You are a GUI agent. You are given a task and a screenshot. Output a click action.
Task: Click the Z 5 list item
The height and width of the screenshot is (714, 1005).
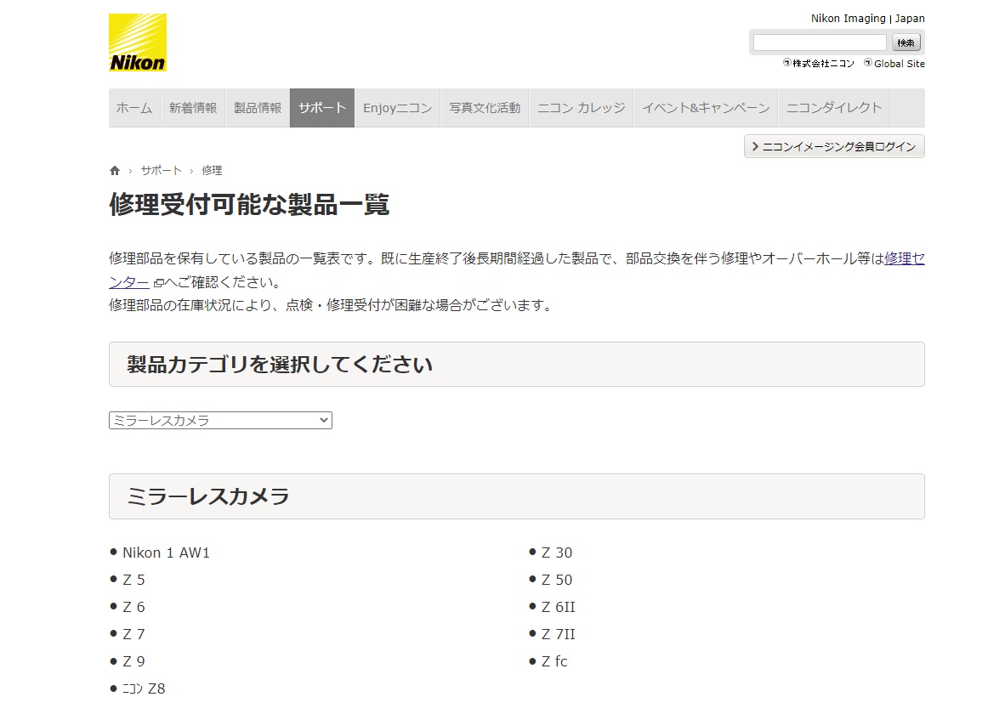click(x=134, y=580)
